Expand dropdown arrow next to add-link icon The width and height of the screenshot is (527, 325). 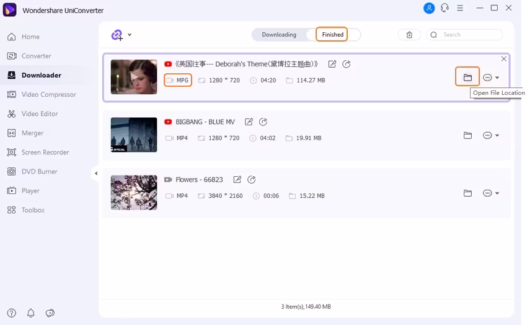click(x=130, y=35)
